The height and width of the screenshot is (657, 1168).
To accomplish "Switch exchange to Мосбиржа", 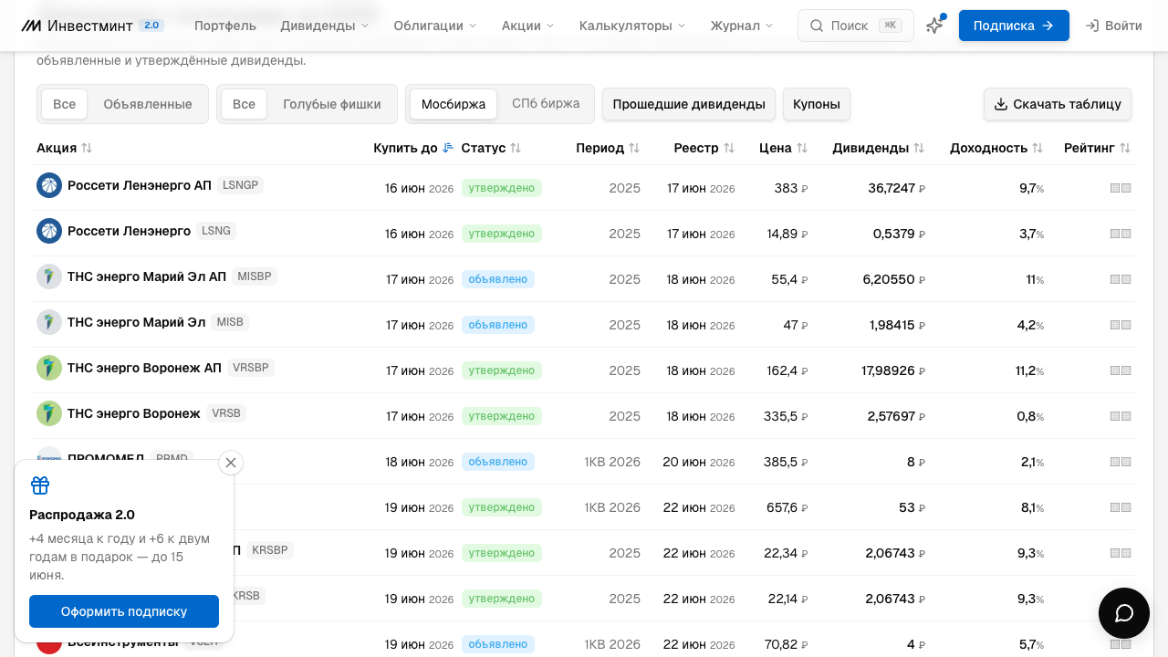I will click(454, 104).
